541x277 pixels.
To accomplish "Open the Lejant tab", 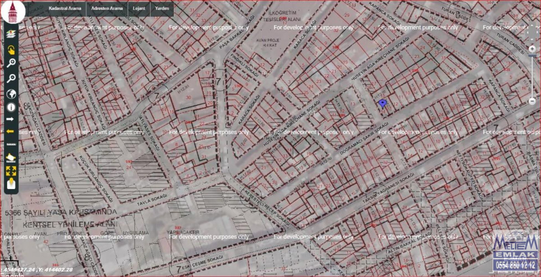I will (139, 8).
